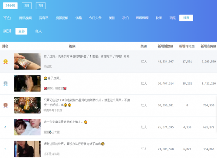Viewport: 217px width, 158px height.
Task: Open the rank 4 baby video thumbnail
Action: pyautogui.click(x=27, y=127)
